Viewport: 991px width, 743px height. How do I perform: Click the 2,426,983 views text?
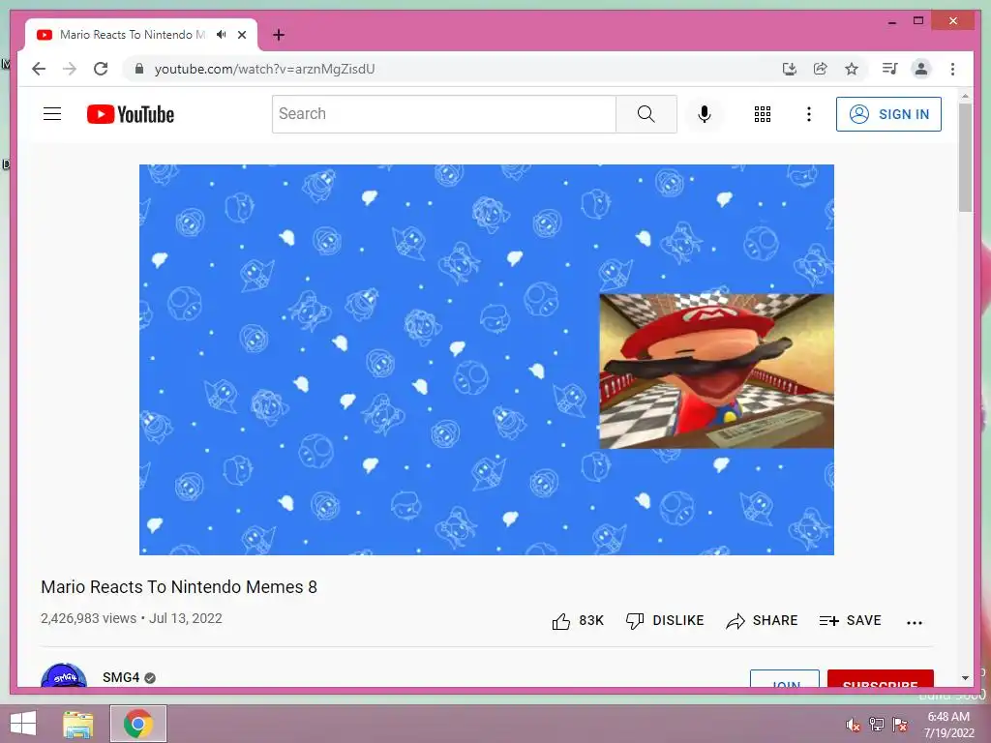tap(88, 618)
